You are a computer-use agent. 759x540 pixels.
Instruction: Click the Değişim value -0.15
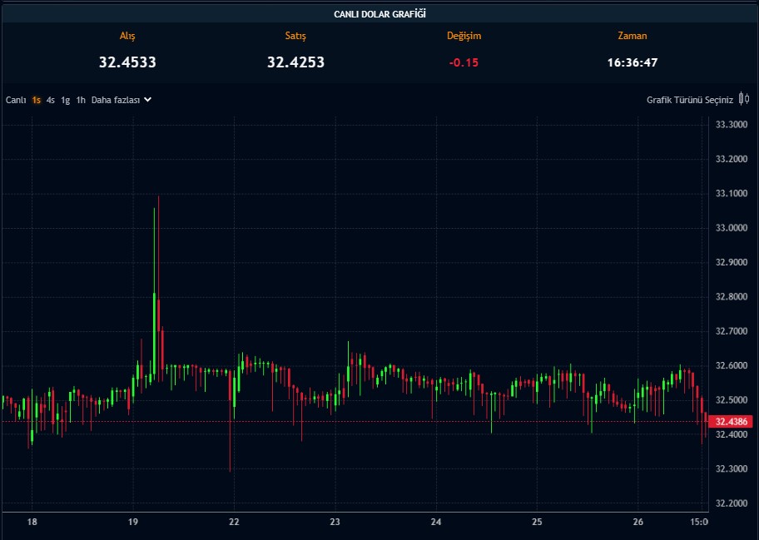tap(463, 62)
